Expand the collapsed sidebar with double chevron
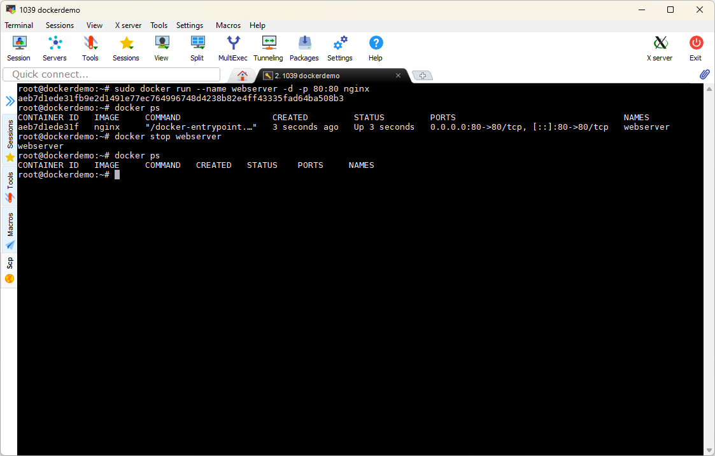715x456 pixels. (x=10, y=101)
